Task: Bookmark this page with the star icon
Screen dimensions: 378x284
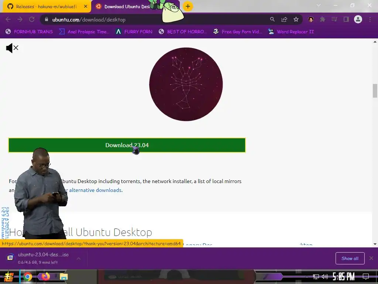Action: (x=296, y=19)
